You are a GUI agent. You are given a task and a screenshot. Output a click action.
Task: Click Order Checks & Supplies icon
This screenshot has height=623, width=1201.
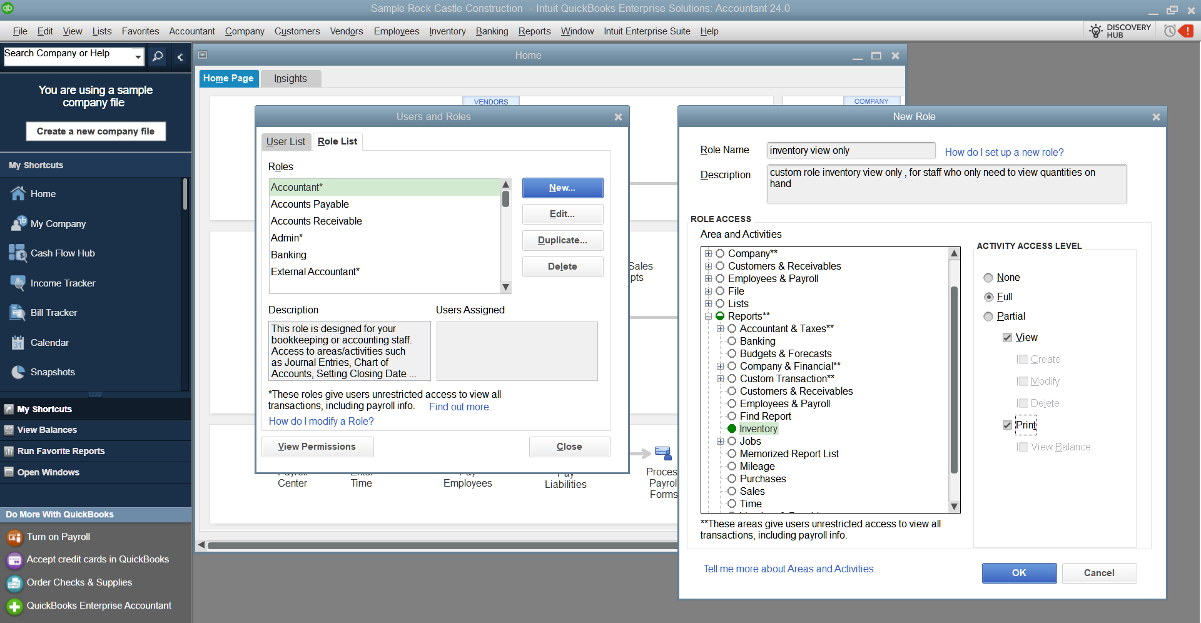(14, 583)
